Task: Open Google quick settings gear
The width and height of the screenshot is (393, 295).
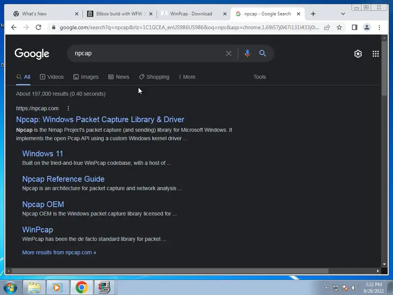Action: click(x=358, y=54)
